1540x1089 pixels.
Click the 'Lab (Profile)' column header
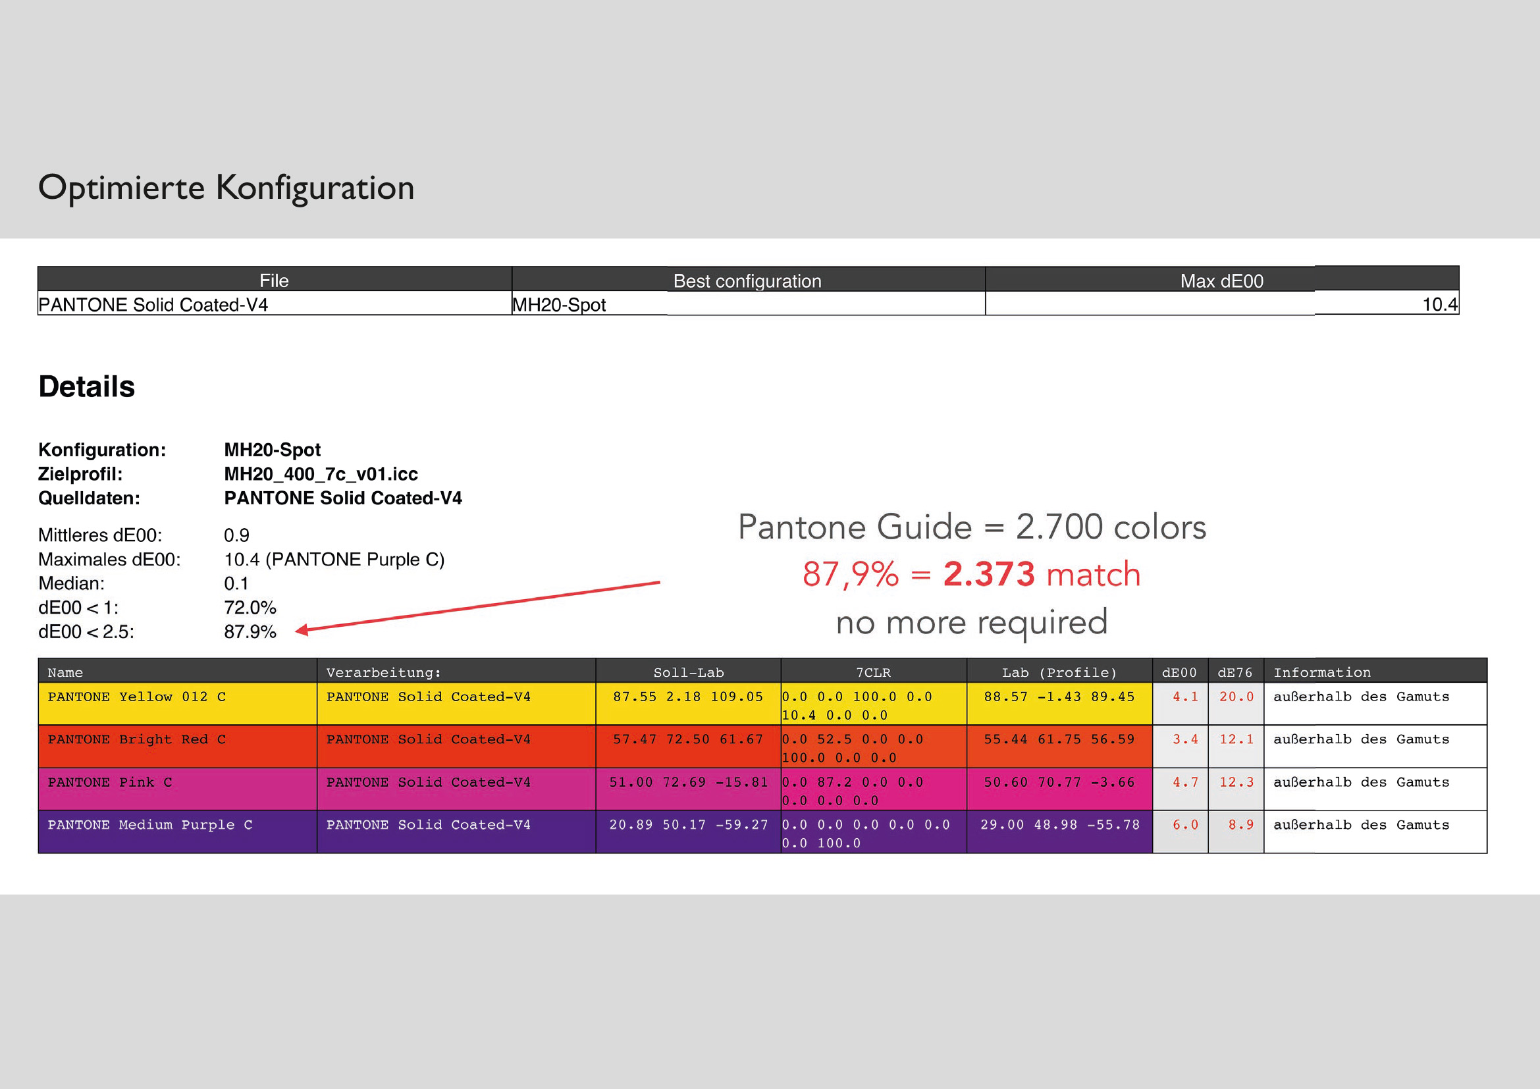pos(1059,671)
